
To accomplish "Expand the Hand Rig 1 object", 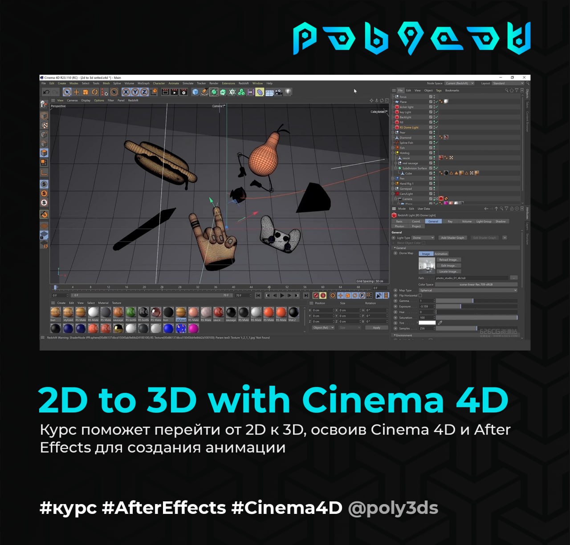I will [393, 183].
